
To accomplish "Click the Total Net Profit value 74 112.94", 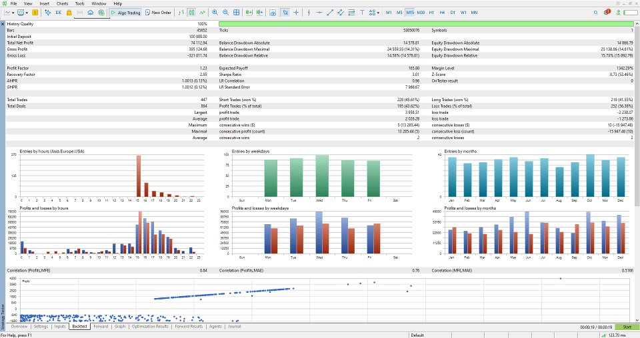I will click(199, 43).
